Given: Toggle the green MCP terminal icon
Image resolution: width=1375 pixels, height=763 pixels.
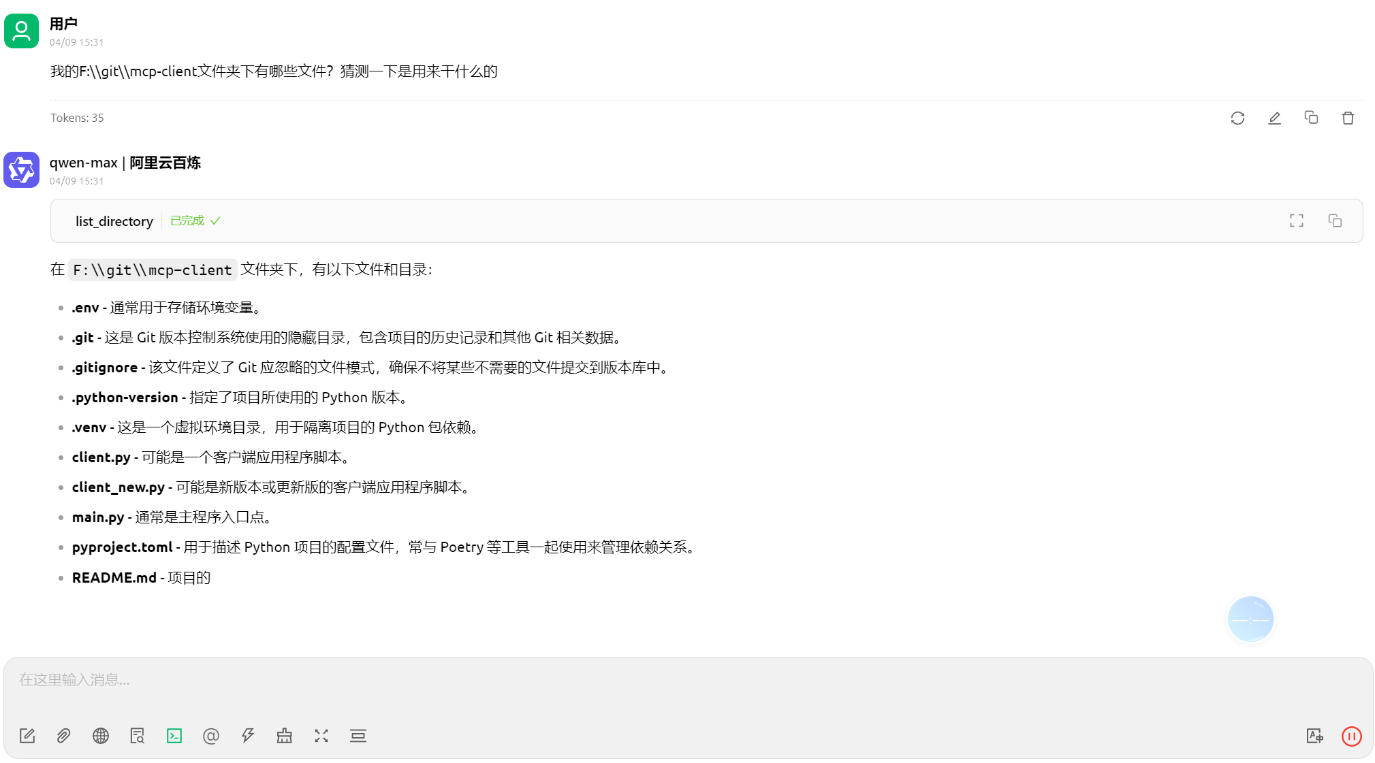Looking at the screenshot, I should pyautogui.click(x=174, y=736).
